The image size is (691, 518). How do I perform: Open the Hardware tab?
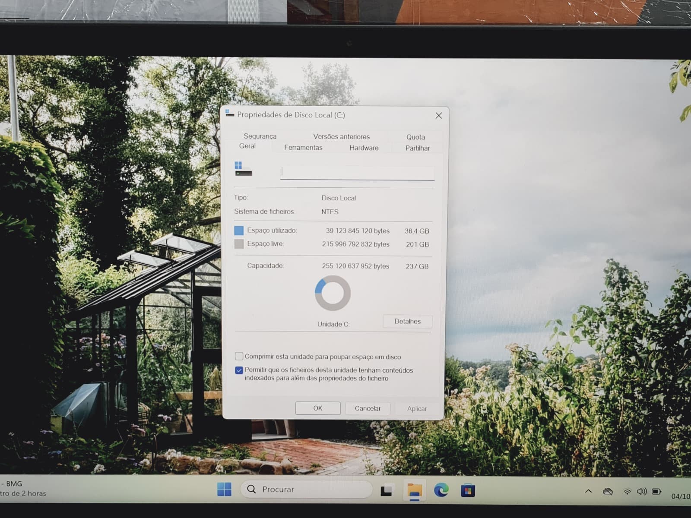(x=364, y=148)
